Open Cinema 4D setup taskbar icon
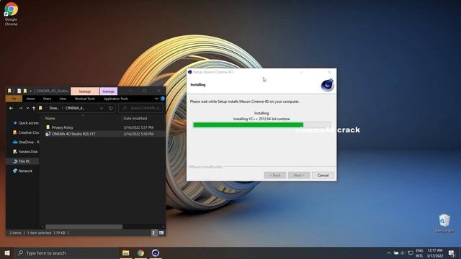Screen dimensions: 461x259 click(156, 253)
